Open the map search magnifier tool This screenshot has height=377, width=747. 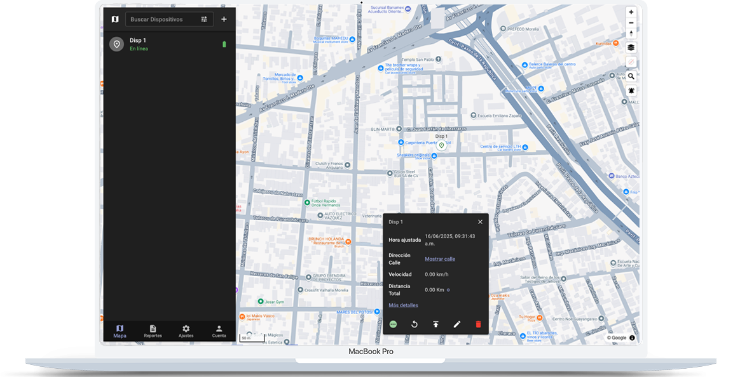pyautogui.click(x=631, y=76)
